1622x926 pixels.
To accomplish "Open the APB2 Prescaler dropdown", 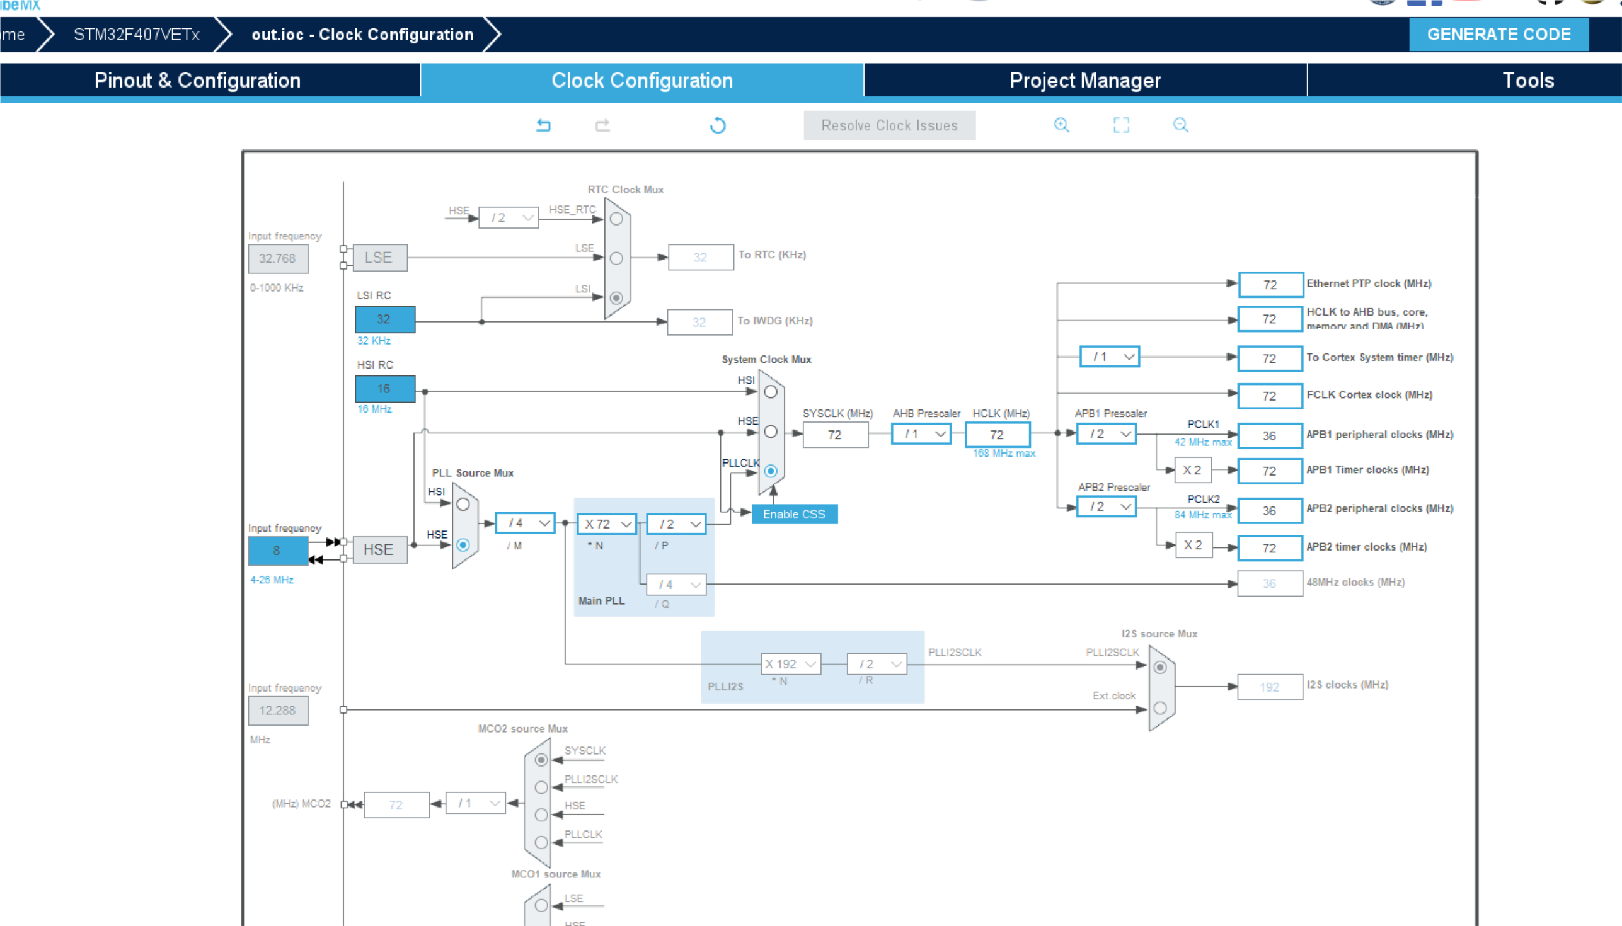I will coord(1106,507).
